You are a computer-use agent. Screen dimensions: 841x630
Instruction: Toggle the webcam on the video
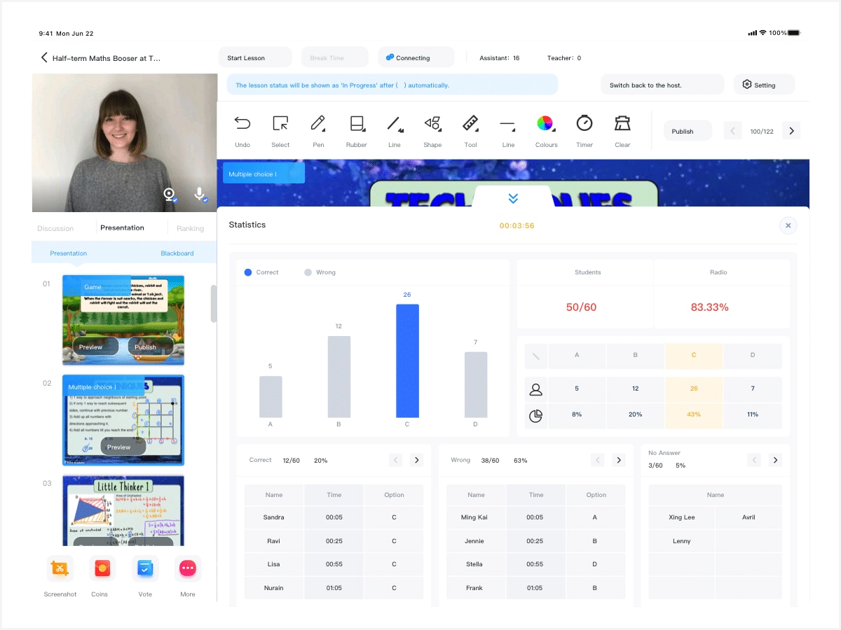tap(170, 195)
